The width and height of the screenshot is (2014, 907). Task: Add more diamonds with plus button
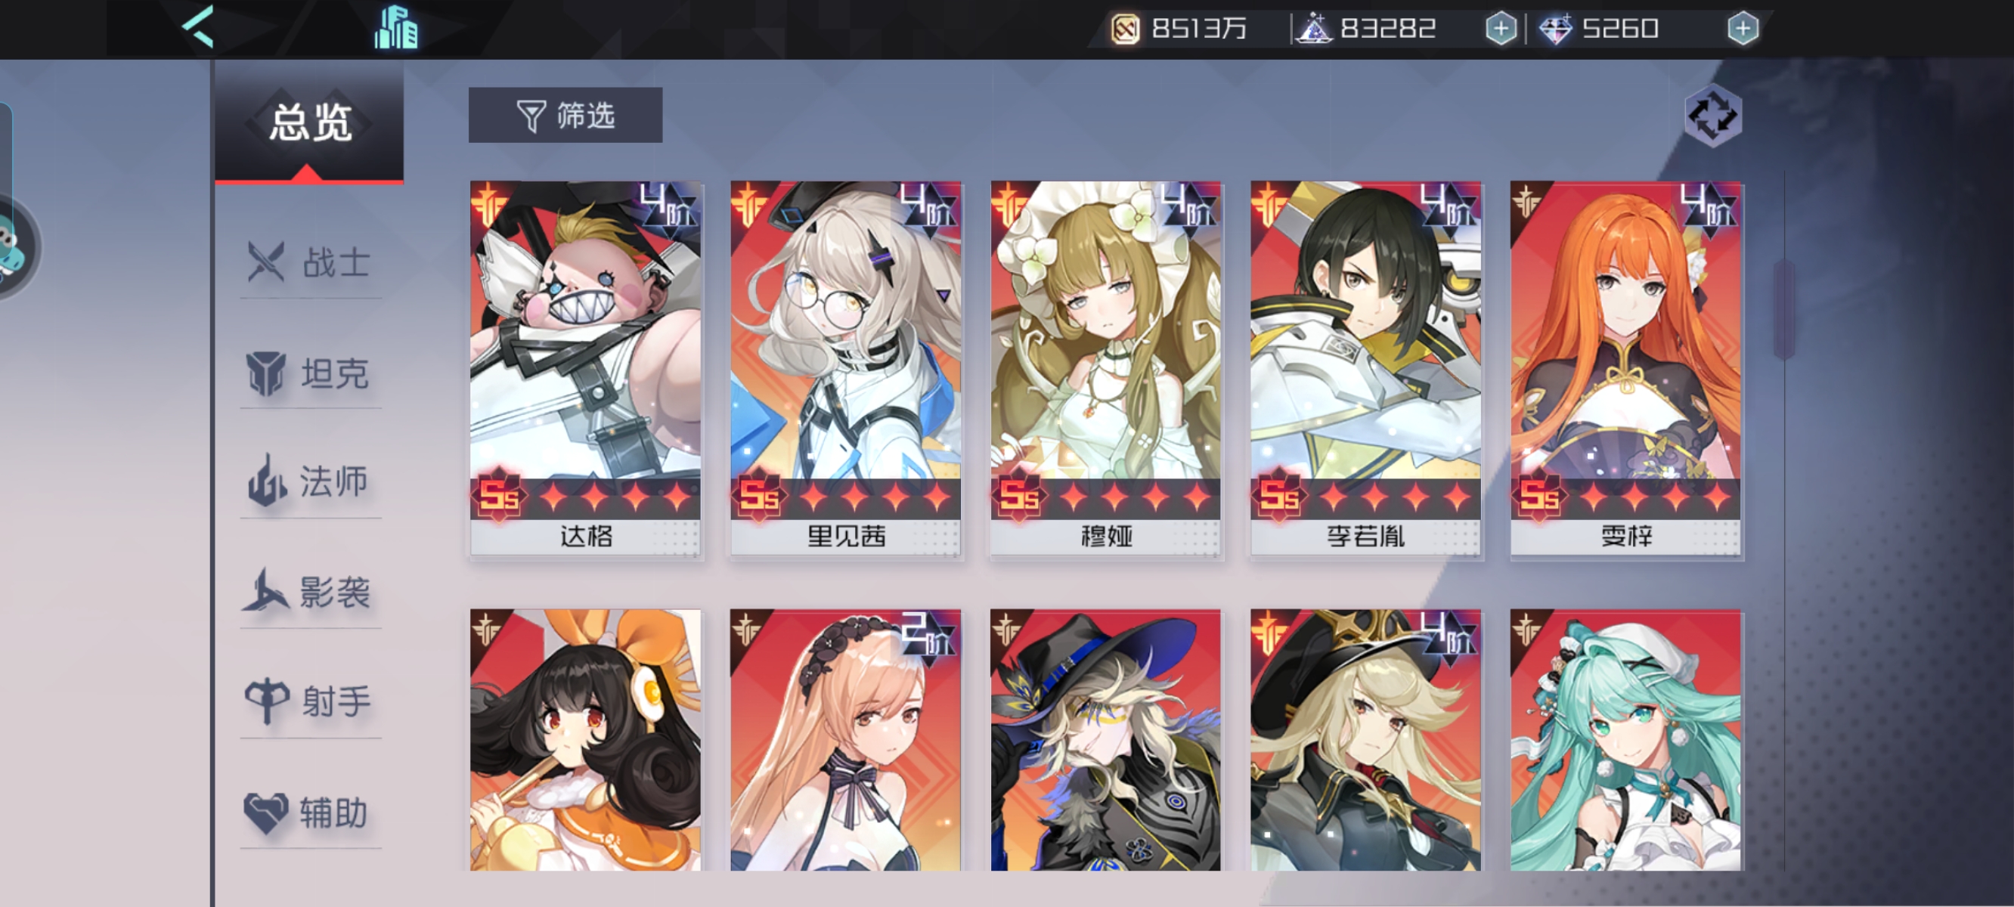1743,29
